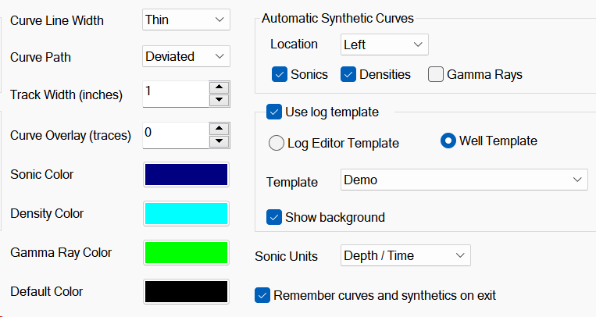Enable the Gamma Rays checkbox

[435, 75]
